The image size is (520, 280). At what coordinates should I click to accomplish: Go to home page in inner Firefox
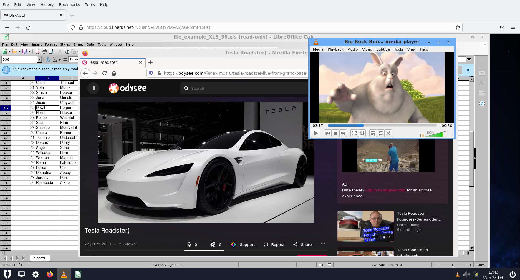click(114, 73)
